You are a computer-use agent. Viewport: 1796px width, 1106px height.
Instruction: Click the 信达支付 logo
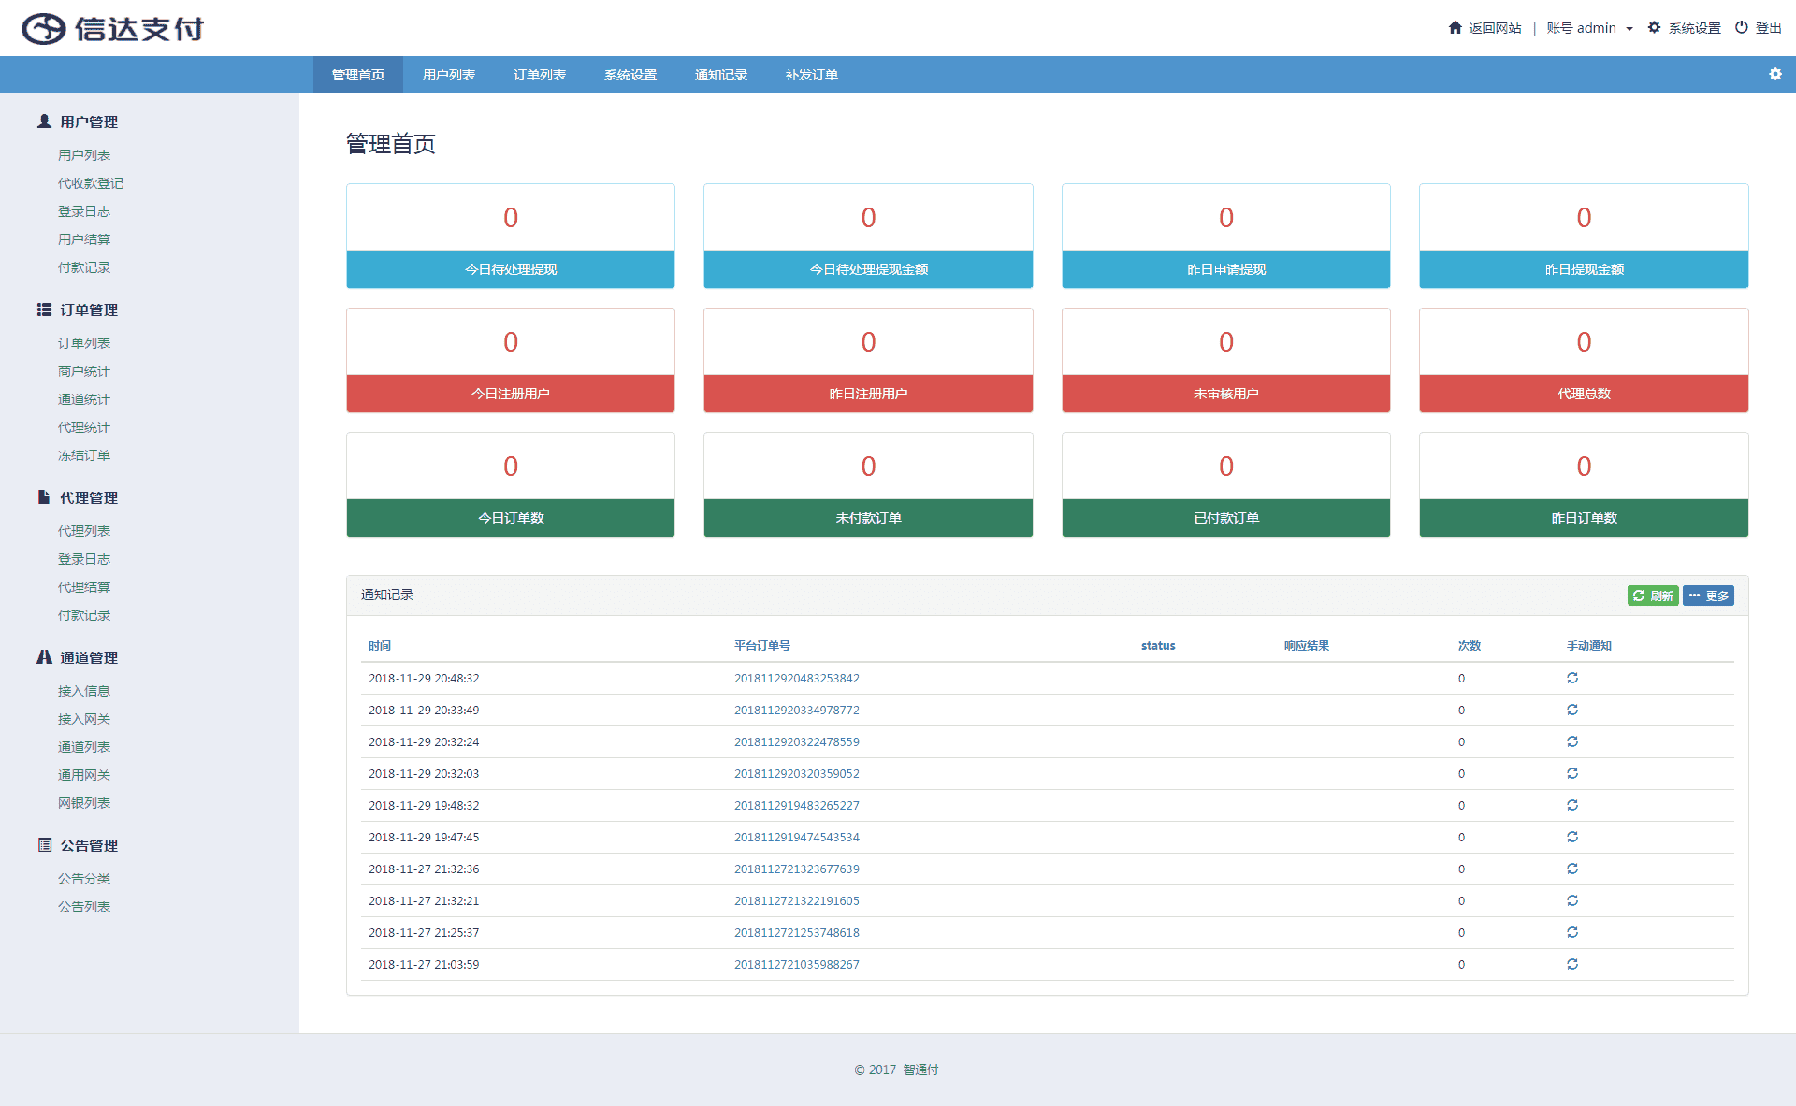[112, 29]
